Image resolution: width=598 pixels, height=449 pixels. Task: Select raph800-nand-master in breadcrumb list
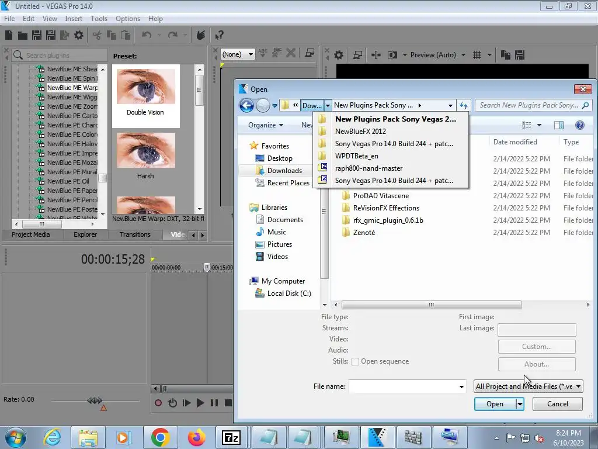pos(391,168)
